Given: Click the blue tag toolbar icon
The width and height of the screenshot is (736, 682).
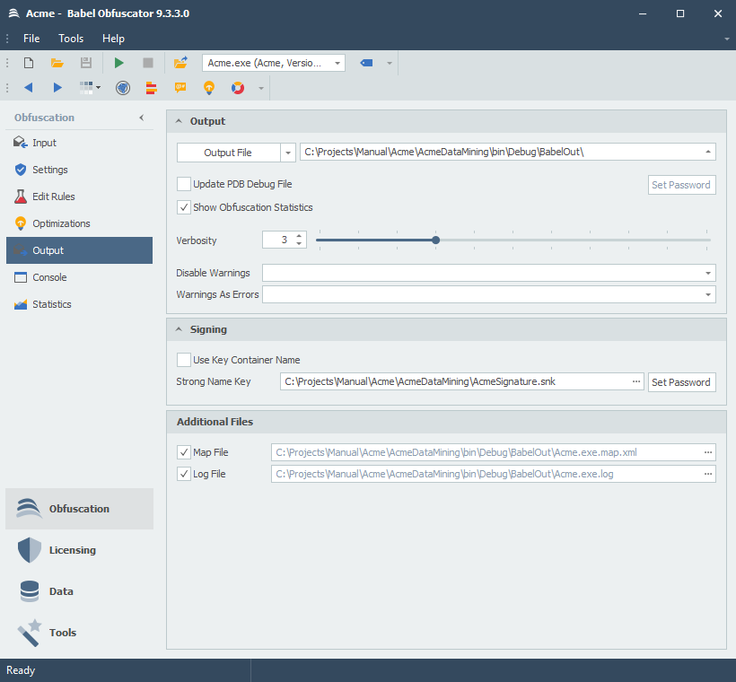Looking at the screenshot, I should (x=366, y=63).
